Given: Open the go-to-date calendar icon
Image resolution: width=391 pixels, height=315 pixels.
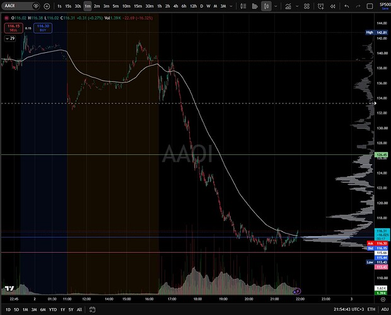Looking at the screenshot, I should pyautogui.click(x=92, y=309).
